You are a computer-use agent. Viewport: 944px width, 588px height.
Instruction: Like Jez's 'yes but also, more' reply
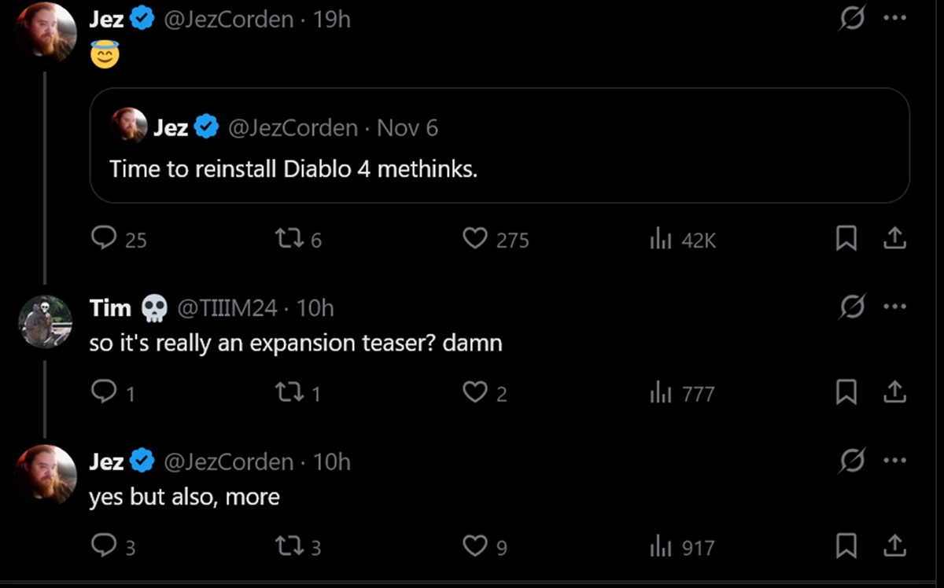click(x=474, y=546)
